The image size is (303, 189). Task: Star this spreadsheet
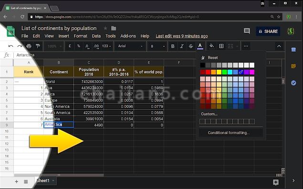coord(105,29)
